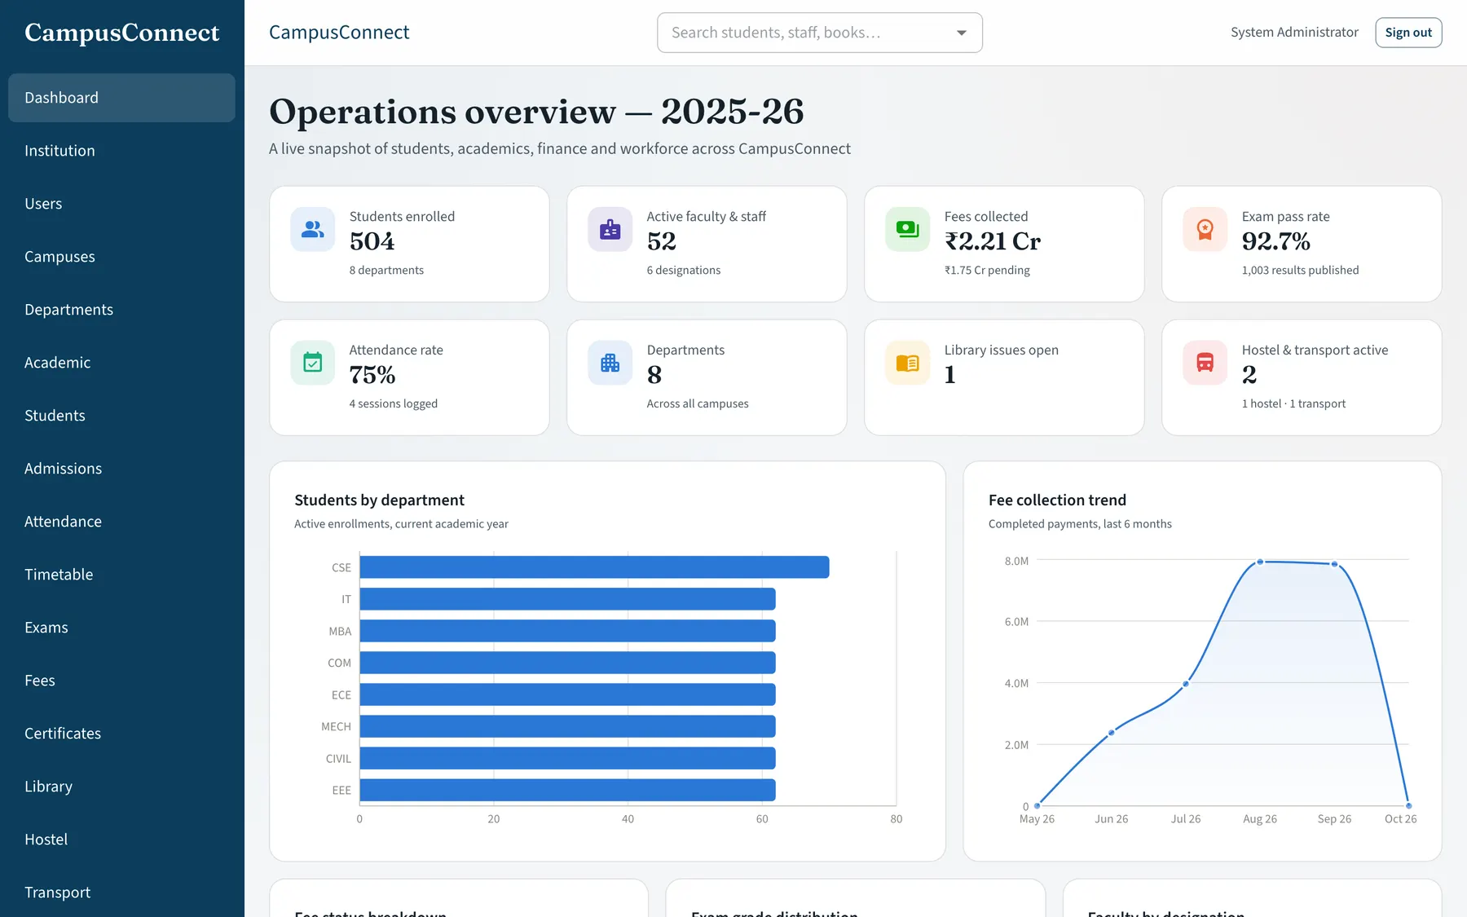Open the Users section
The image size is (1467, 917).
tap(121, 204)
